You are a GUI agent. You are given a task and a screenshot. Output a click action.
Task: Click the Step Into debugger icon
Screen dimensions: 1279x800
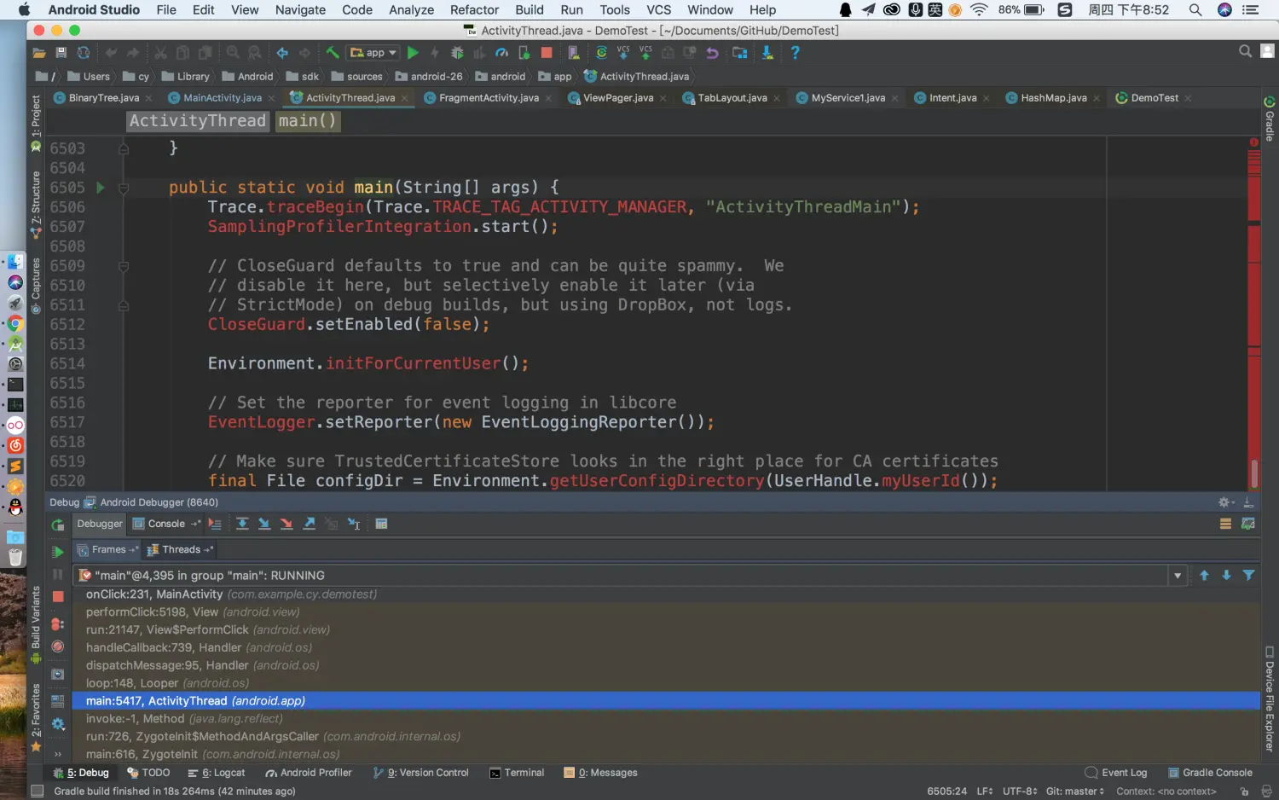click(x=264, y=524)
